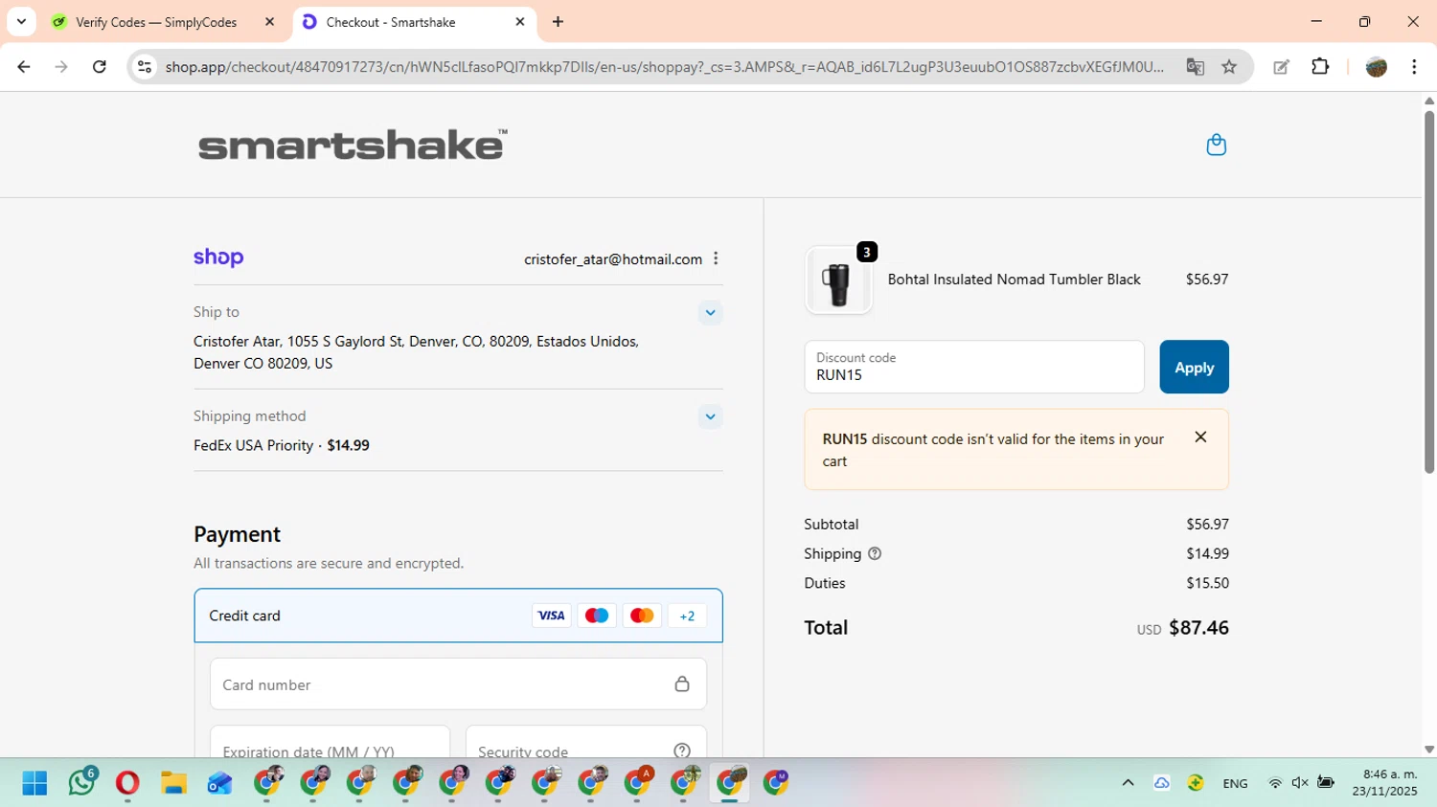Click the Security code help icon
The image size is (1437, 807).
(x=682, y=751)
